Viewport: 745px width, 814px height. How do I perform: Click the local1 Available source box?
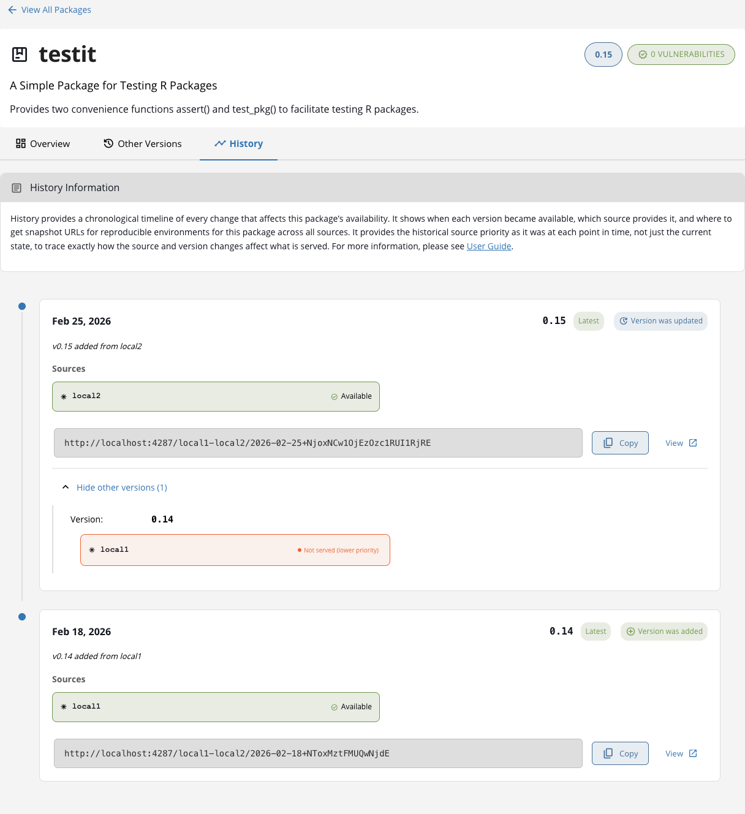click(216, 707)
